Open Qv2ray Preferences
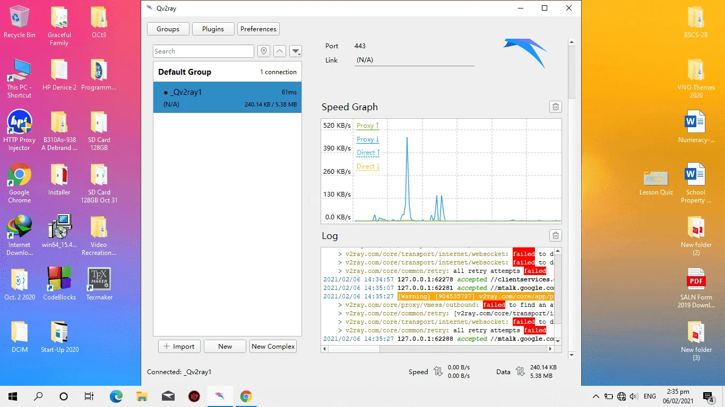This screenshot has height=407, width=725. coord(258,29)
